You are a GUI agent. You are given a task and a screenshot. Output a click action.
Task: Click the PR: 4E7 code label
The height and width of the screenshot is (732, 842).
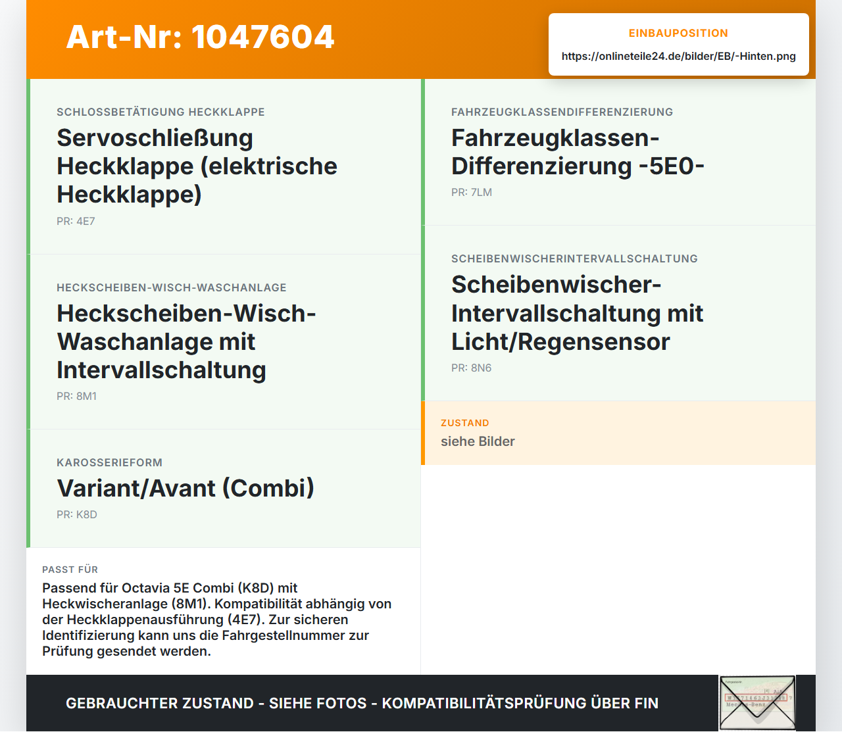coord(76,221)
